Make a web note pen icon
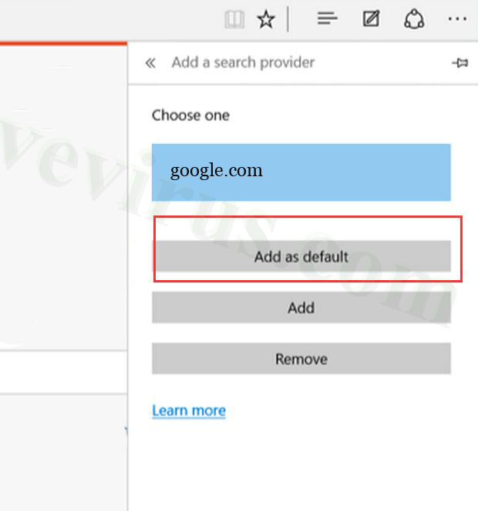The image size is (478, 511). (x=372, y=18)
